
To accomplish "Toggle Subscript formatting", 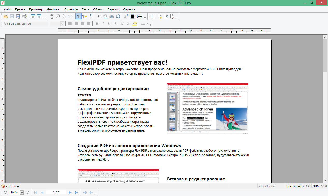I will (128, 24).
